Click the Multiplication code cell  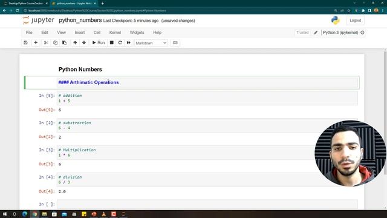click(x=207, y=153)
